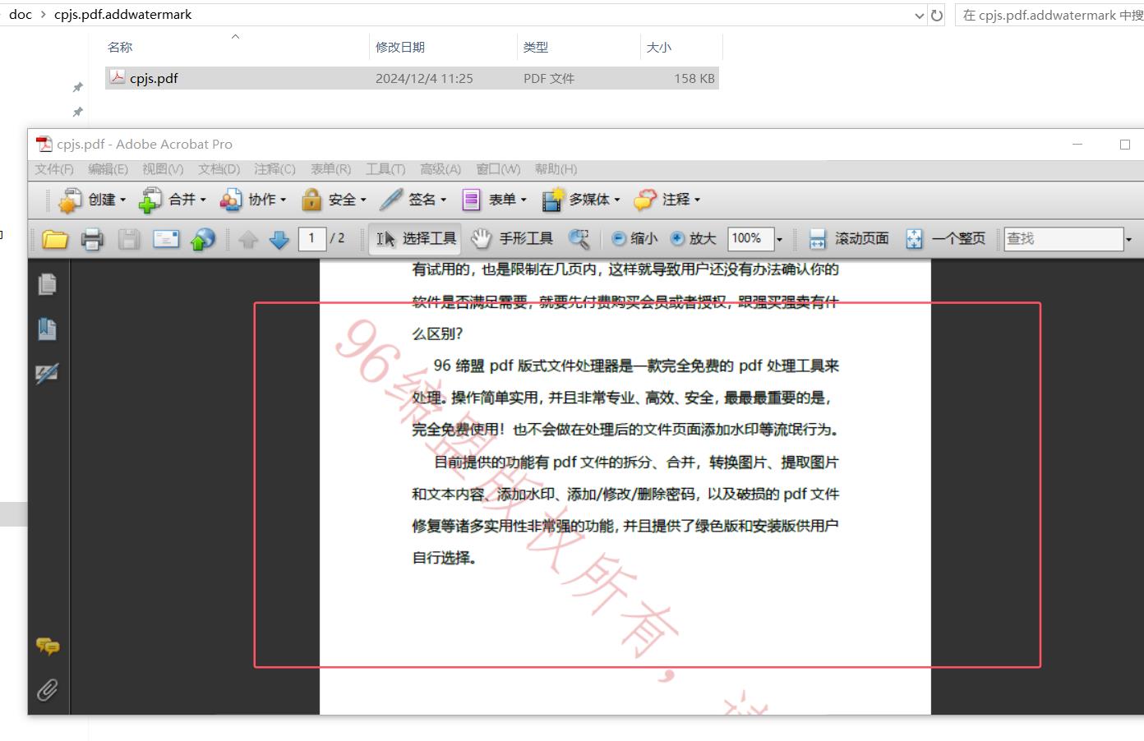Go to next page with down arrow
The width and height of the screenshot is (1144, 741).
(x=279, y=239)
